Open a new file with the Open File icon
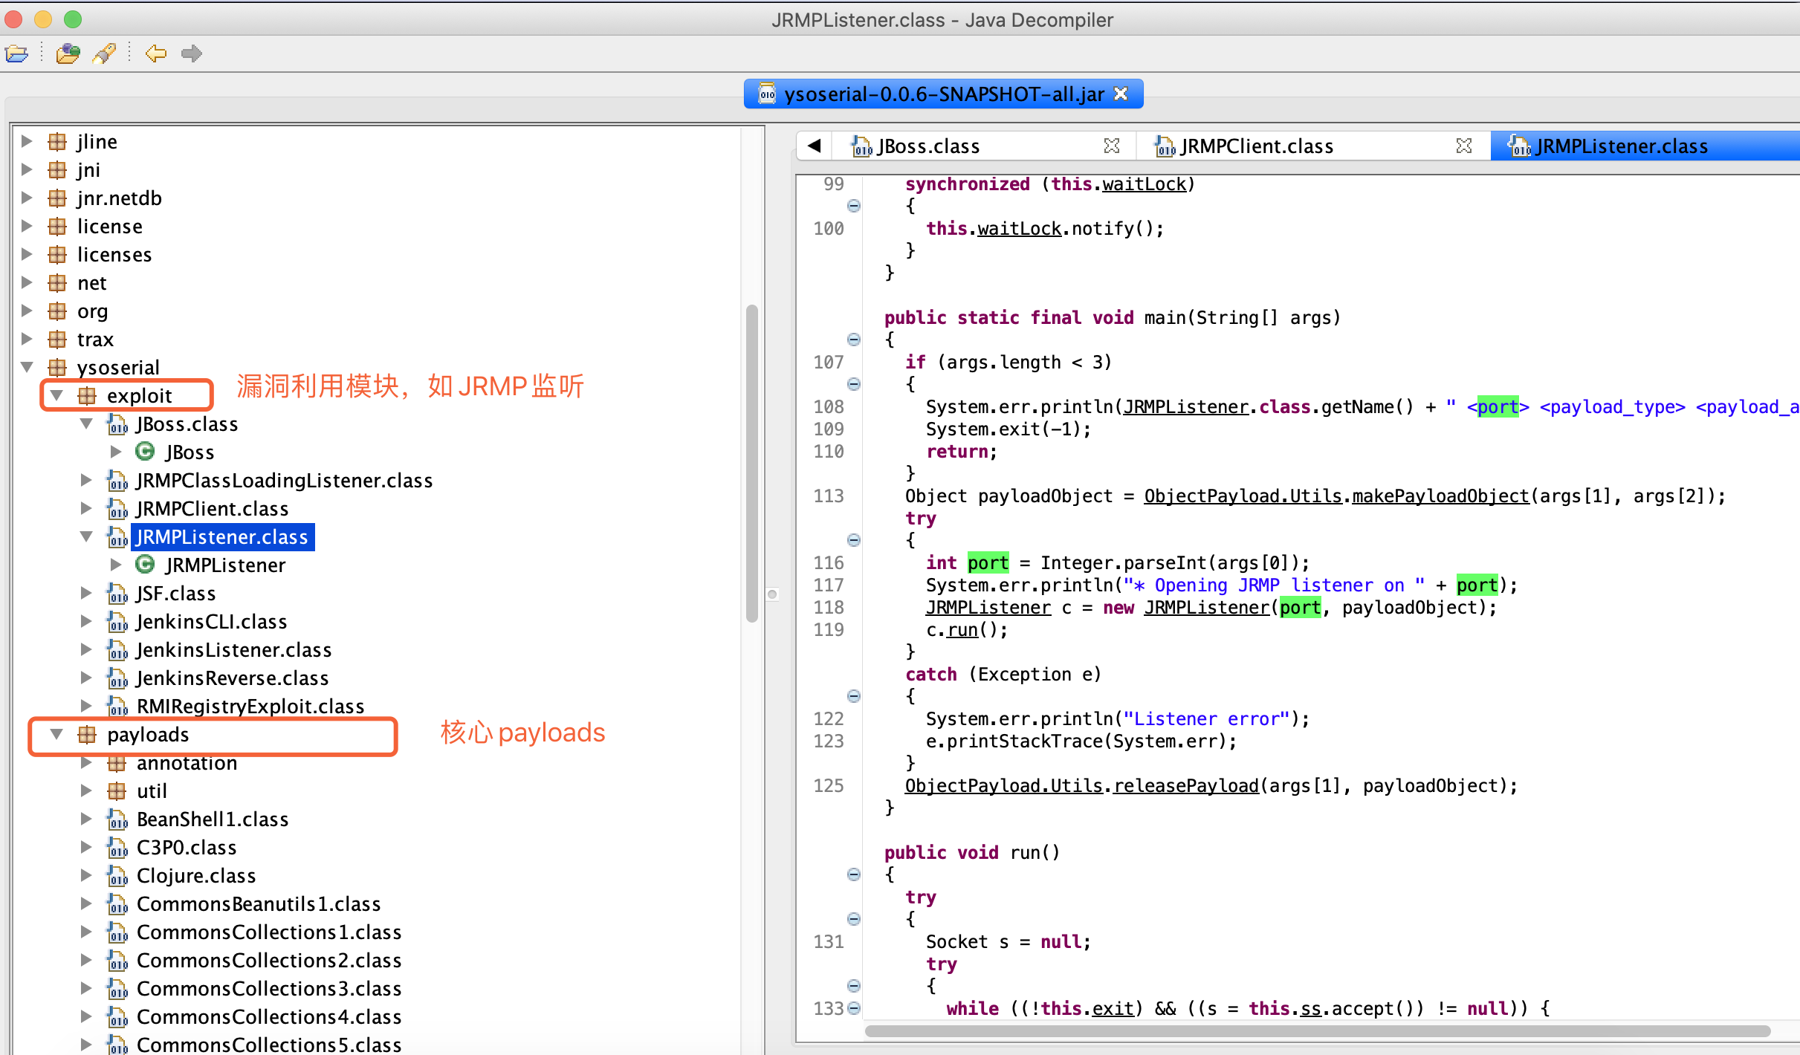Screen dimensions: 1800x1055 coord(16,53)
